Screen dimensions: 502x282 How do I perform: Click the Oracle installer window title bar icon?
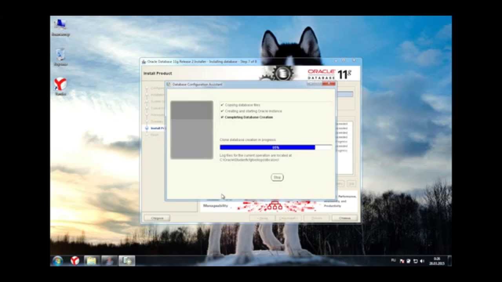[x=144, y=61]
